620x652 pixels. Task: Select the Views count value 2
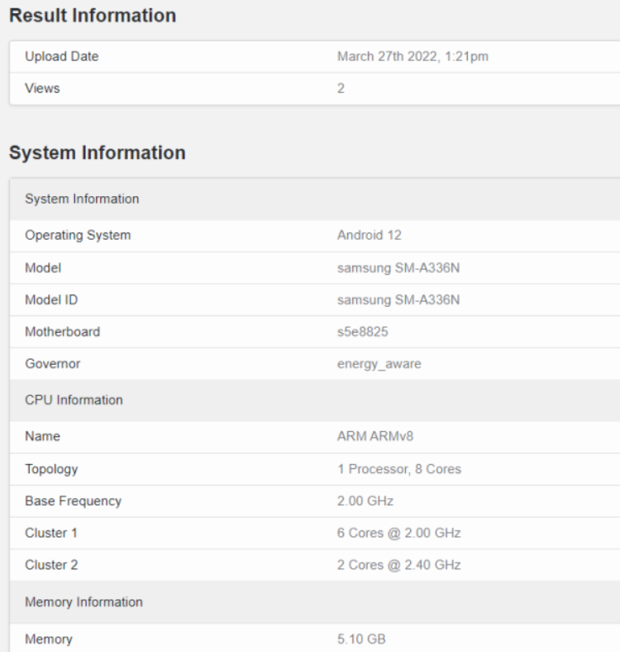pos(341,89)
